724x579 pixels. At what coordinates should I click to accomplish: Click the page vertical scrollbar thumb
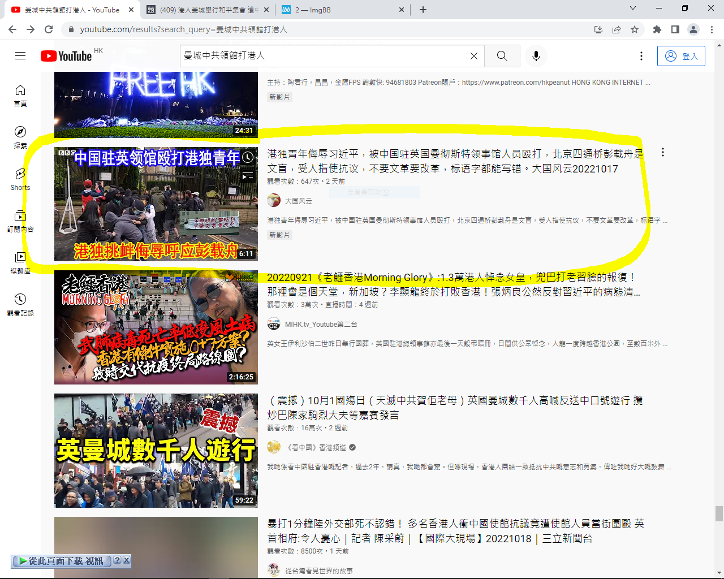719,513
